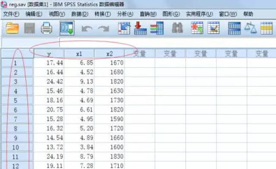Open the 转换(T) menu
Image resolution: width=276 pixels, height=169 pixels.
tap(103, 14)
